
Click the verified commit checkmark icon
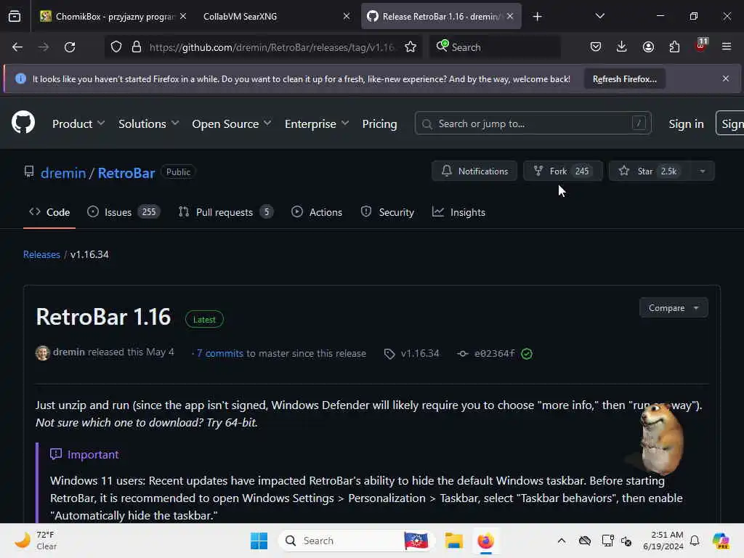pyautogui.click(x=527, y=354)
